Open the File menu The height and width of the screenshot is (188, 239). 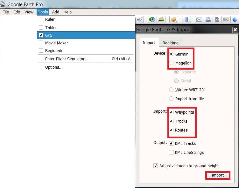pos(6,12)
